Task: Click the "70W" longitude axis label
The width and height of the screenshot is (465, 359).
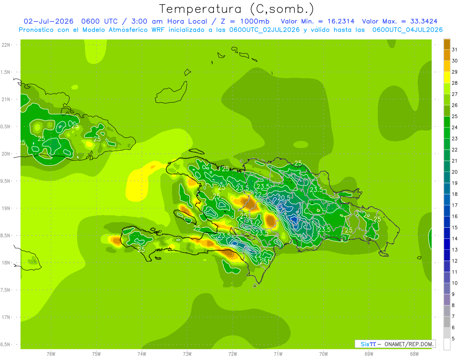Action: [x=324, y=354]
